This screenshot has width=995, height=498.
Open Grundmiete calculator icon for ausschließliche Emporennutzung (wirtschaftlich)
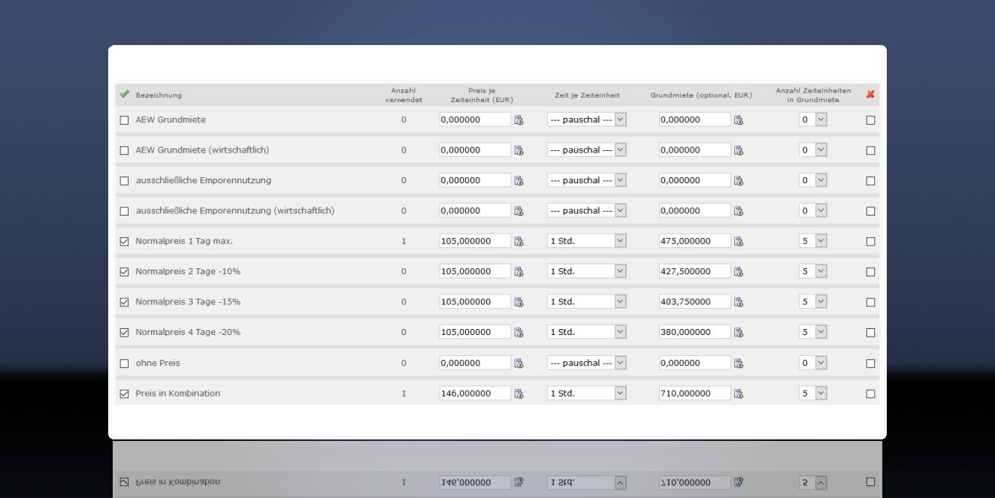click(739, 211)
